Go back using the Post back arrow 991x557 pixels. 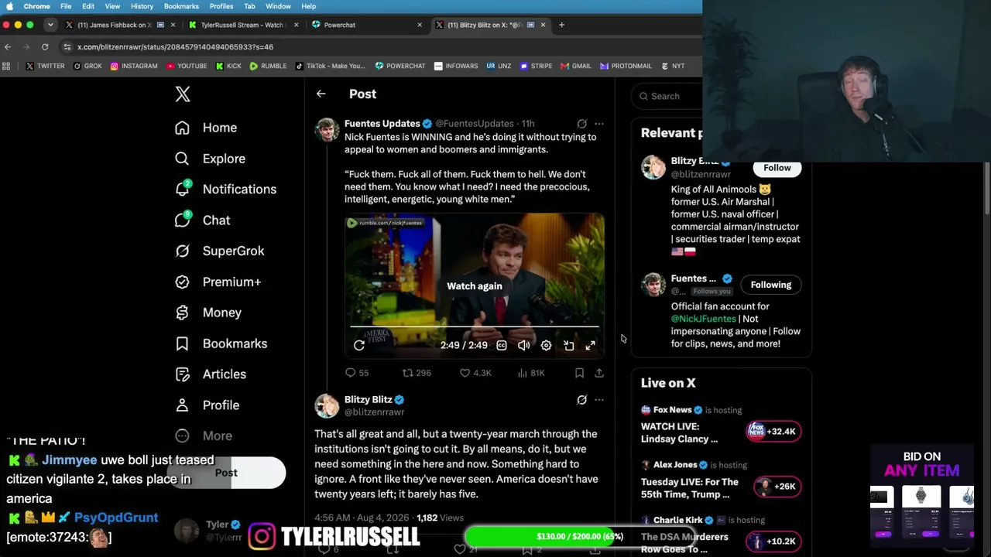(x=321, y=94)
